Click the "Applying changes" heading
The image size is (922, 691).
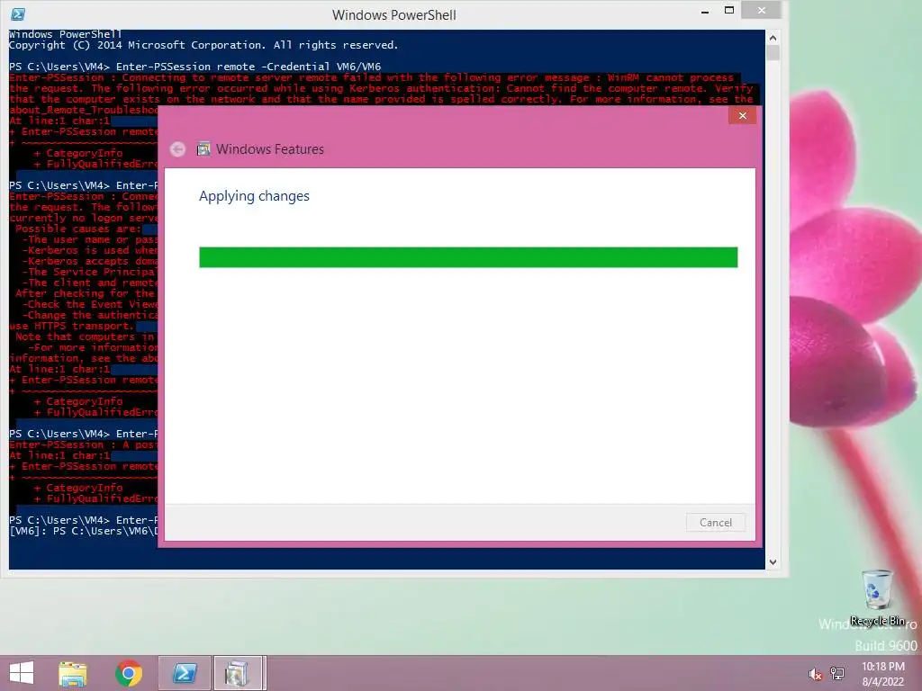[254, 196]
